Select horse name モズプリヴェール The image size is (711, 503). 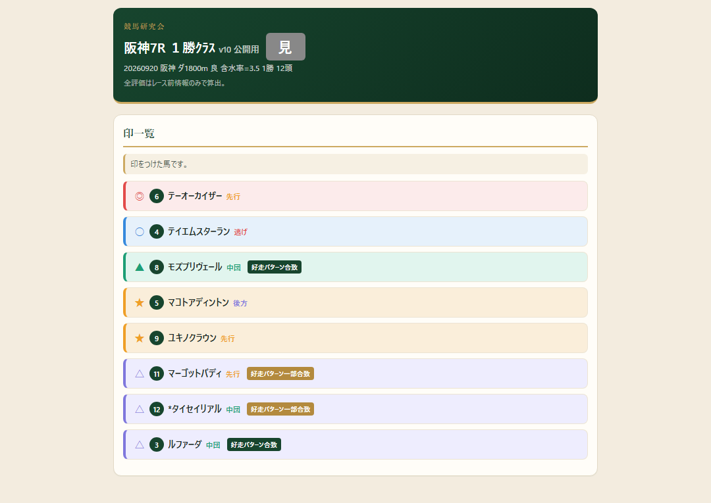195,267
